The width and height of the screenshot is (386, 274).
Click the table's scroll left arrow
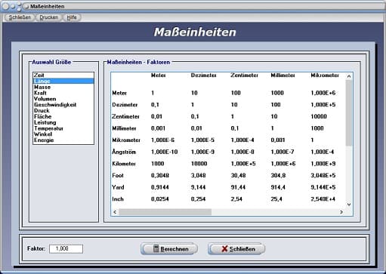click(x=115, y=212)
